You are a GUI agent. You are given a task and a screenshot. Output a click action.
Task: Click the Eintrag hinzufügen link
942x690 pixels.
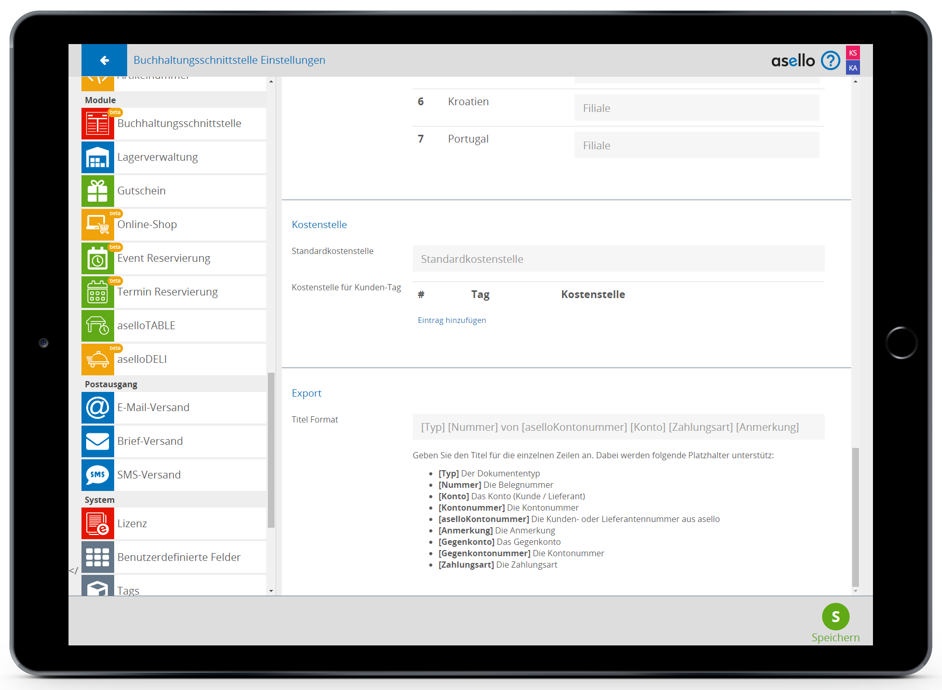point(452,320)
